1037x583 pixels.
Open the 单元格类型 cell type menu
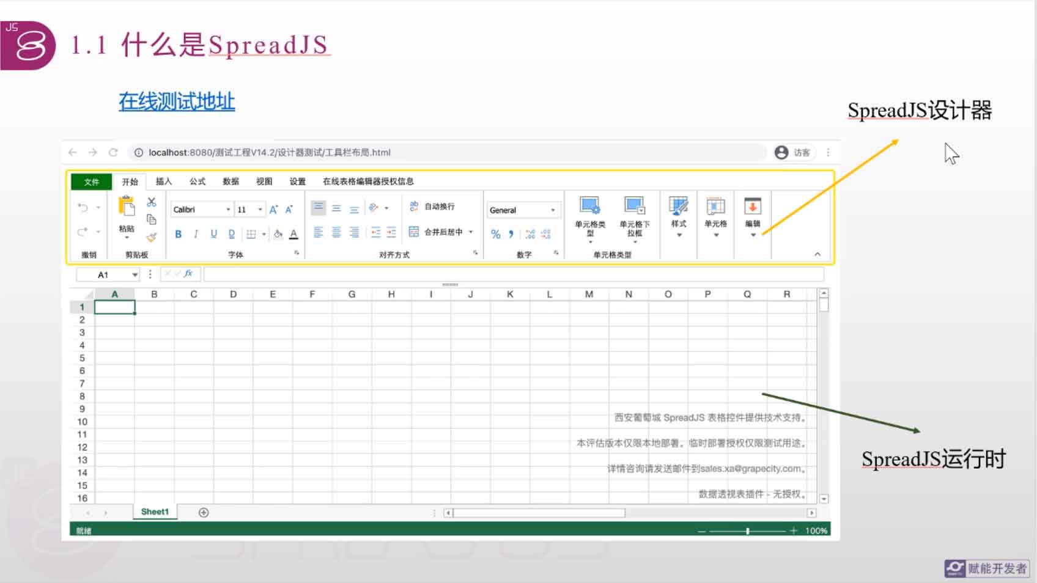(590, 220)
